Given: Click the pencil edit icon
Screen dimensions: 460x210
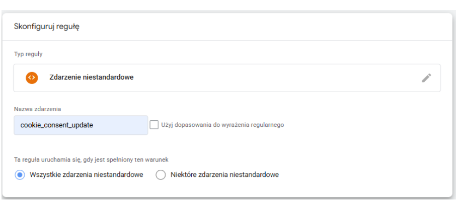Looking at the screenshot, I should coord(426,78).
